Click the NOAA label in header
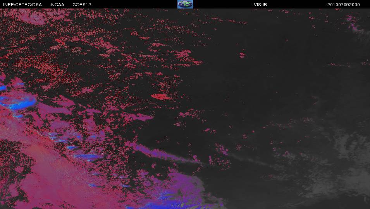 click(58, 5)
